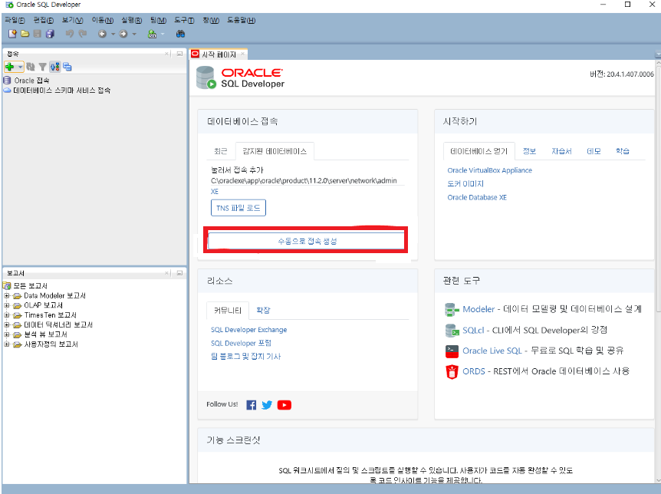The height and width of the screenshot is (494, 661).
Task: Open the 도커 이미지 link
Action: point(465,184)
